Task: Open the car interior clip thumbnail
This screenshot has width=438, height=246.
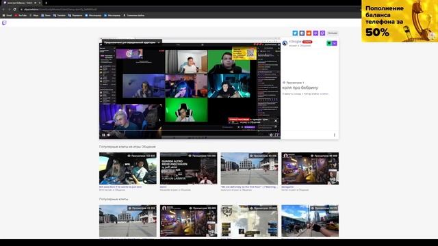Action: tap(128, 168)
